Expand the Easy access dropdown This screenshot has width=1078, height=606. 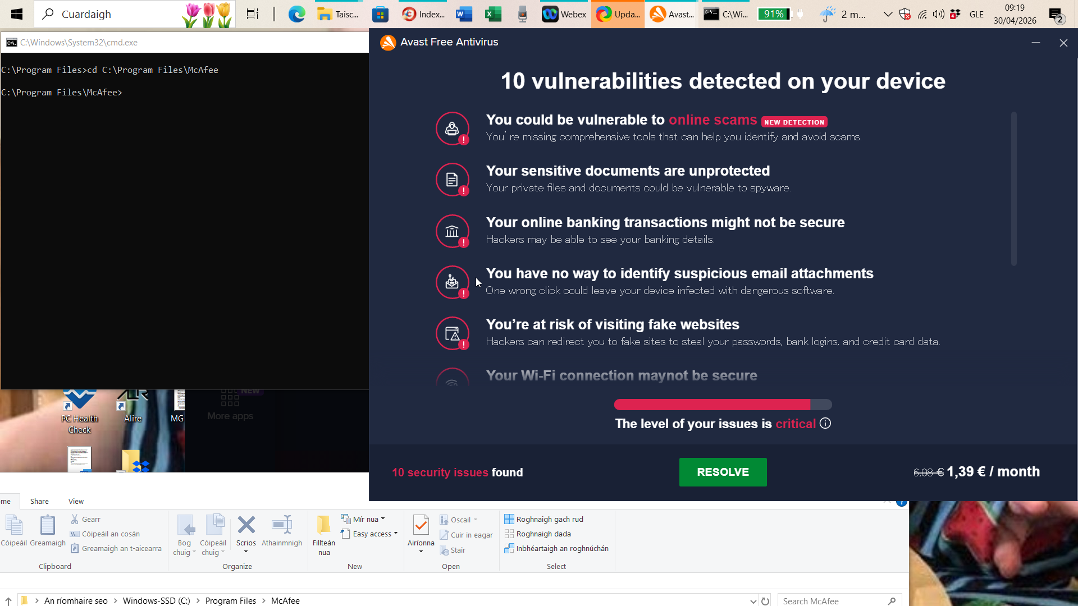[x=396, y=534]
